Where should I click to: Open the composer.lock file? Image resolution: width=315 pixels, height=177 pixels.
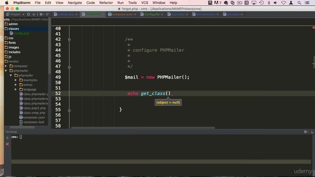click(34, 122)
